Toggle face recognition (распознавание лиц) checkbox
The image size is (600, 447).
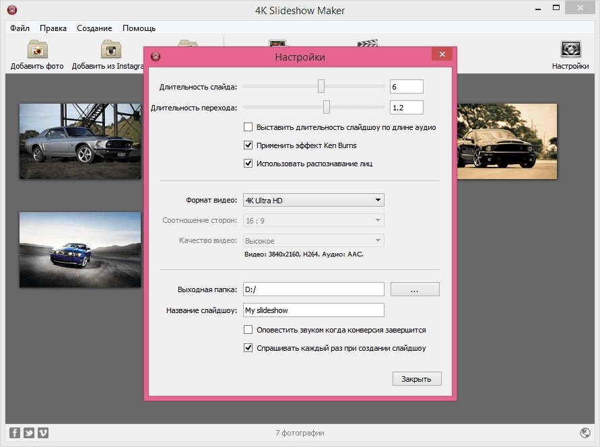248,164
